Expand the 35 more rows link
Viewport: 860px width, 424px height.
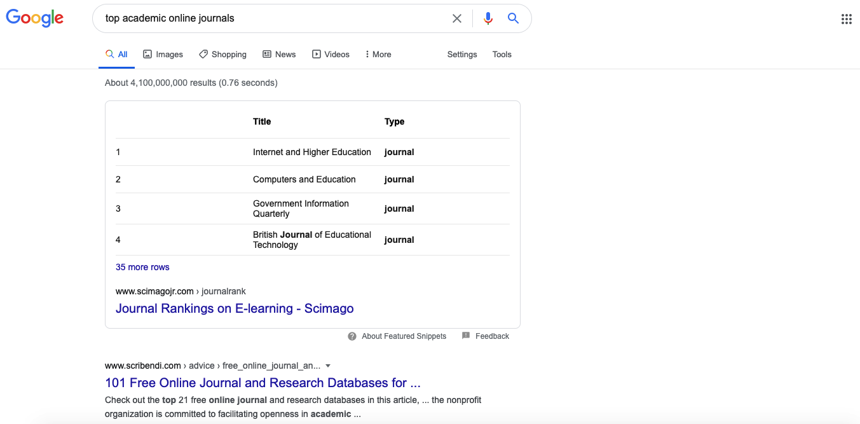(x=142, y=267)
